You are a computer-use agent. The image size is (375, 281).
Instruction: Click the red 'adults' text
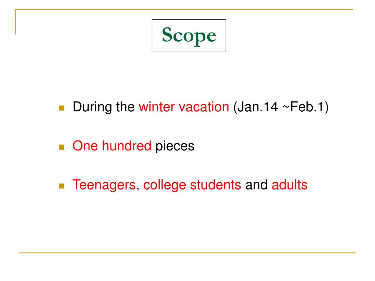tap(289, 185)
